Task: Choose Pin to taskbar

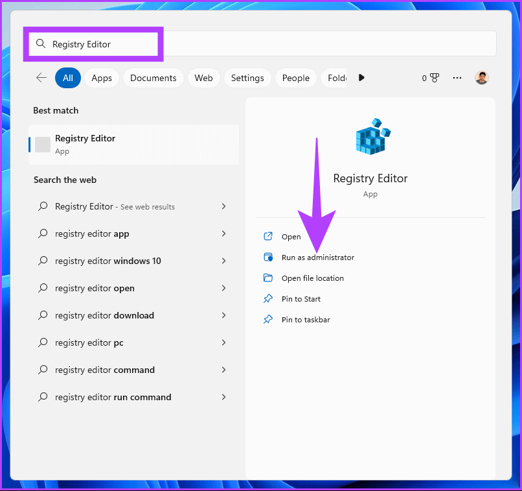Action: pyautogui.click(x=306, y=320)
